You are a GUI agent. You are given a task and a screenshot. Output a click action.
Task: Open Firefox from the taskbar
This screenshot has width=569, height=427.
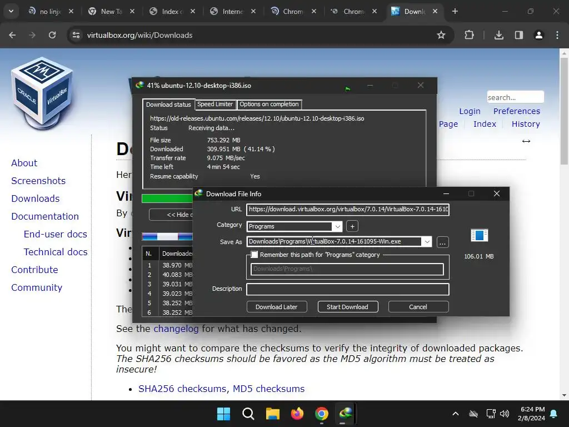[x=297, y=414]
